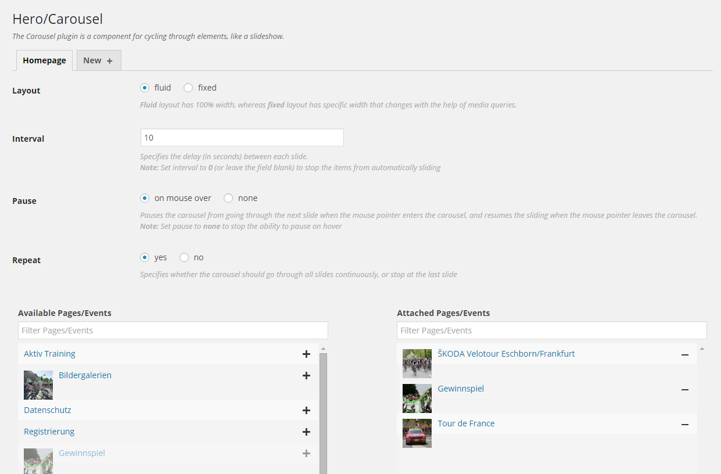
Task: Click the Pause field label
Action: point(24,201)
